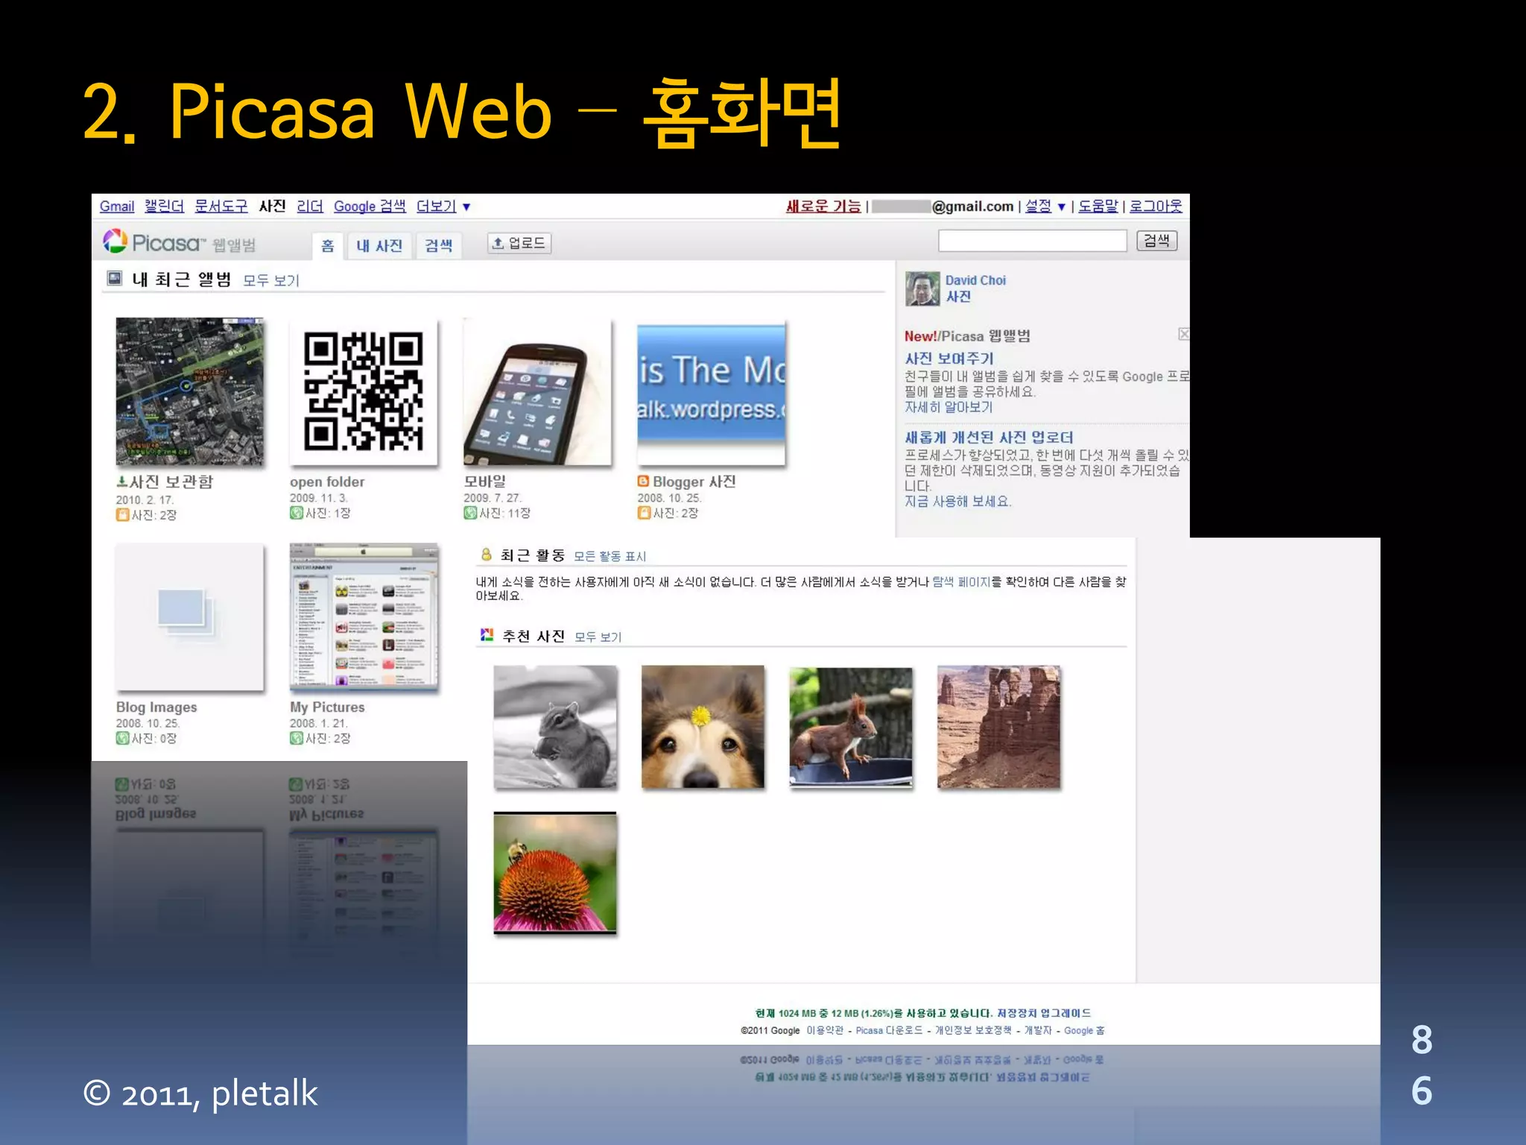This screenshot has width=1526, height=1145.
Task: Click the open folder album title
Action: click(x=327, y=482)
